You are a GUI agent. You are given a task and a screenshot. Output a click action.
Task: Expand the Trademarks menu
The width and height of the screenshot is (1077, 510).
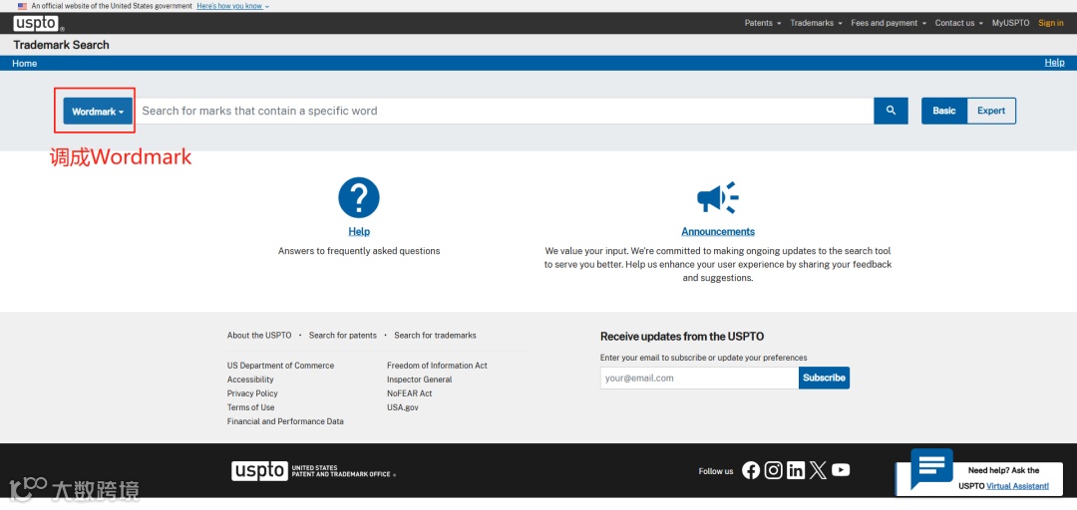[x=816, y=23]
